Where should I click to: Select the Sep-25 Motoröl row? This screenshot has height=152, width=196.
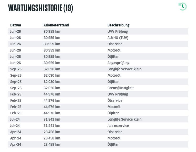tap(98, 75)
